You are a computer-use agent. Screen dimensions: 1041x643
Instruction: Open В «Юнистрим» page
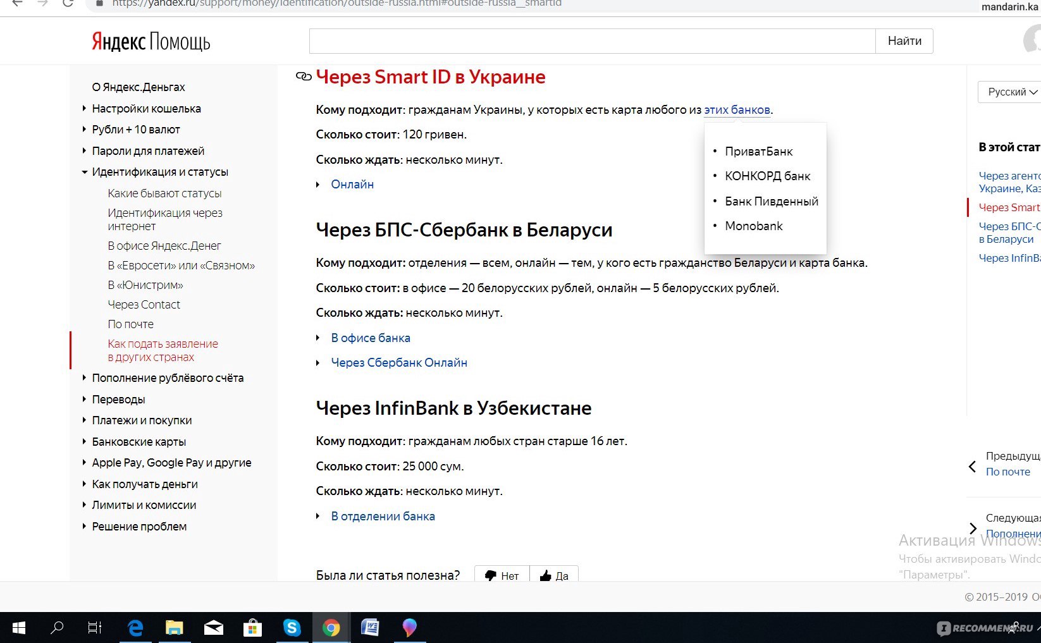pos(145,285)
